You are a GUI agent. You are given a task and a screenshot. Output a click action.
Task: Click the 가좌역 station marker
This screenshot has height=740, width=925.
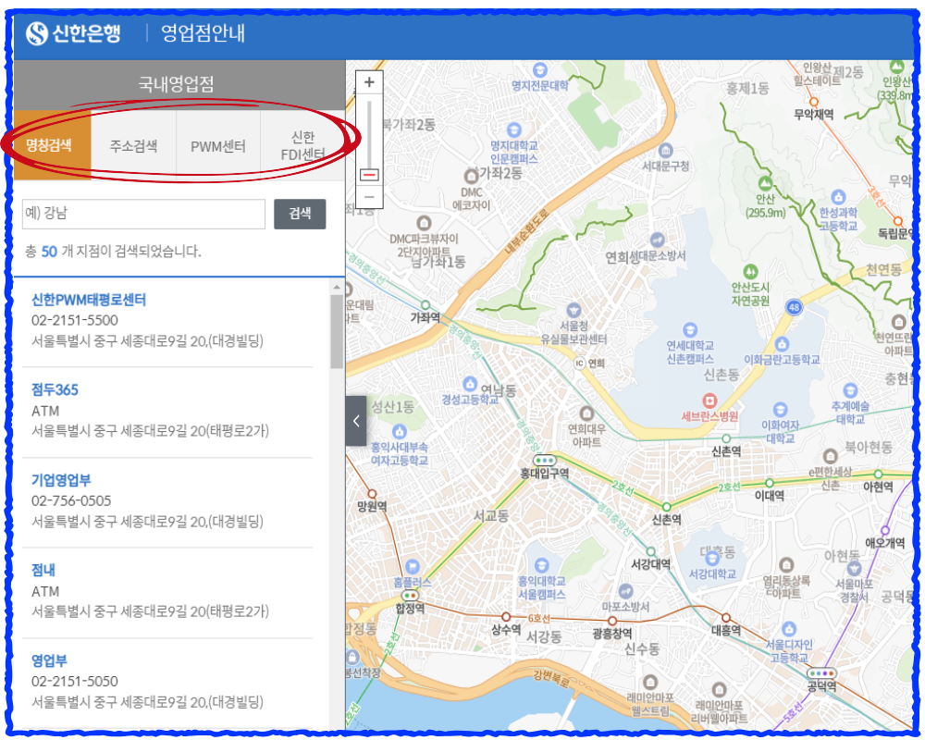point(425,305)
